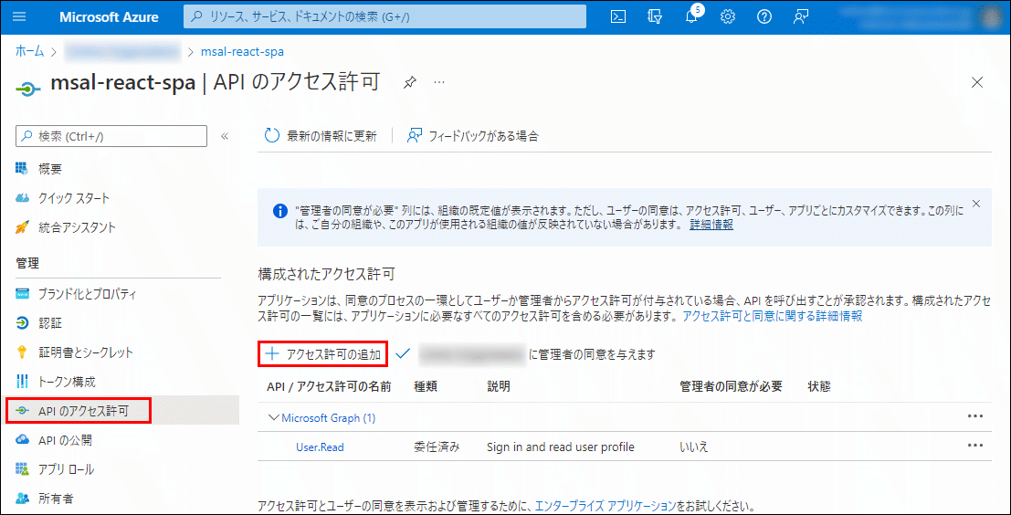This screenshot has width=1011, height=515.
Task: Dismiss the blue information banner
Action: (975, 204)
